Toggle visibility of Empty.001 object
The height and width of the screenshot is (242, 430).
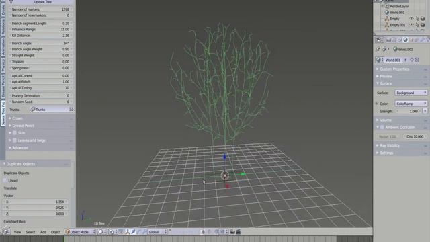point(411,25)
